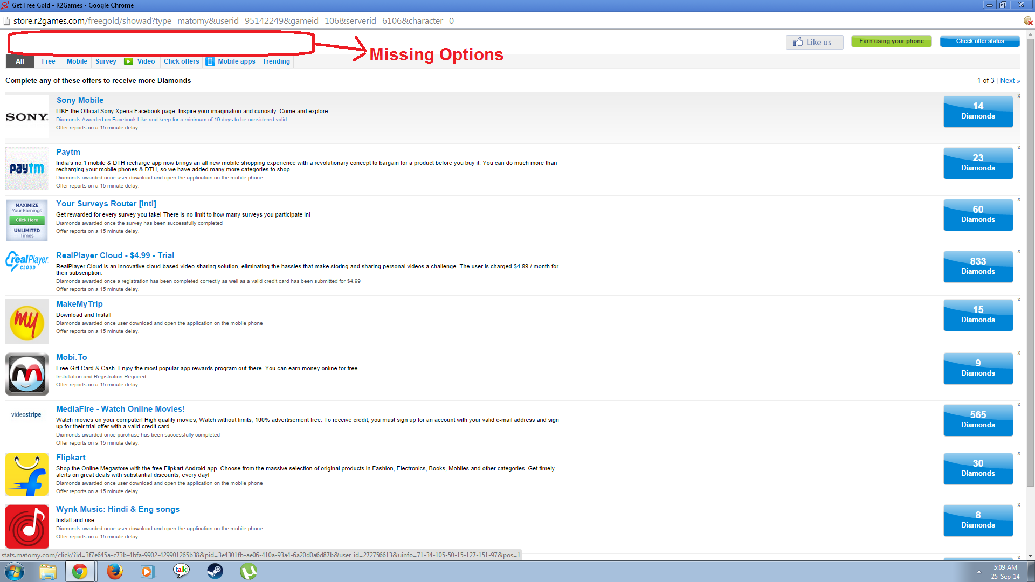This screenshot has width=1035, height=582.
Task: Click the RealPlayer Cloud logo
Action: pos(26,261)
